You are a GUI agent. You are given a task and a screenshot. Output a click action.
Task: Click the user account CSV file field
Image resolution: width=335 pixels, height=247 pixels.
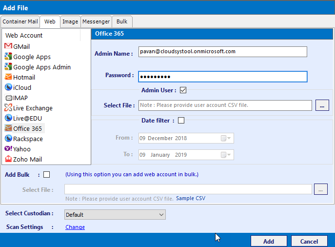225,105
